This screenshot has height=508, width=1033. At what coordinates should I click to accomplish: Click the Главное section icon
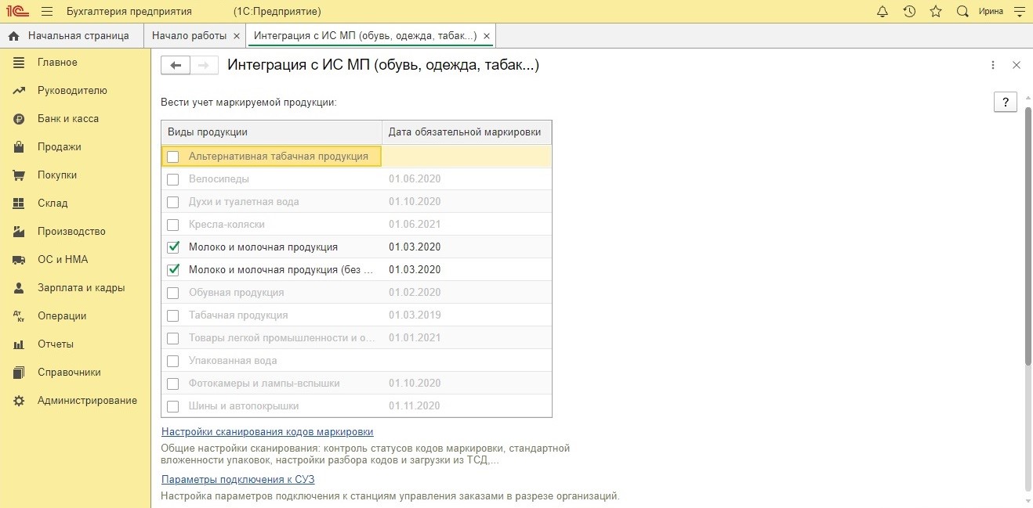coord(20,63)
